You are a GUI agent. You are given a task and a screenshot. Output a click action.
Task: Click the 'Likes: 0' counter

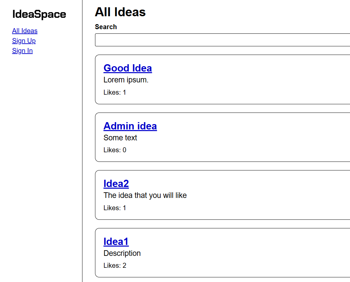point(115,150)
